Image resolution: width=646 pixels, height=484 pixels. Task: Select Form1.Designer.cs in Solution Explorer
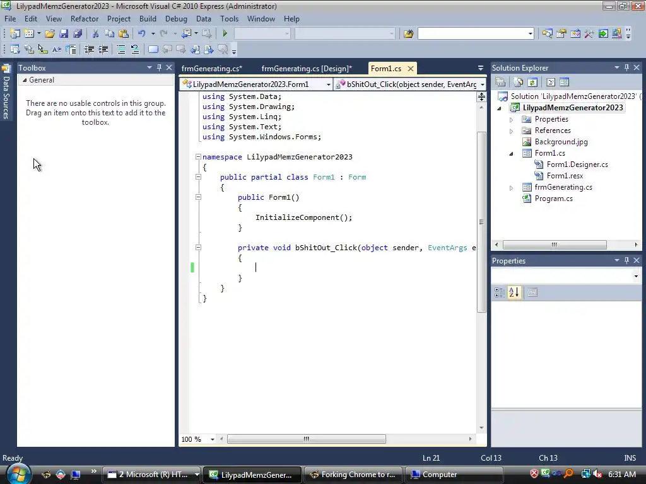point(577,164)
